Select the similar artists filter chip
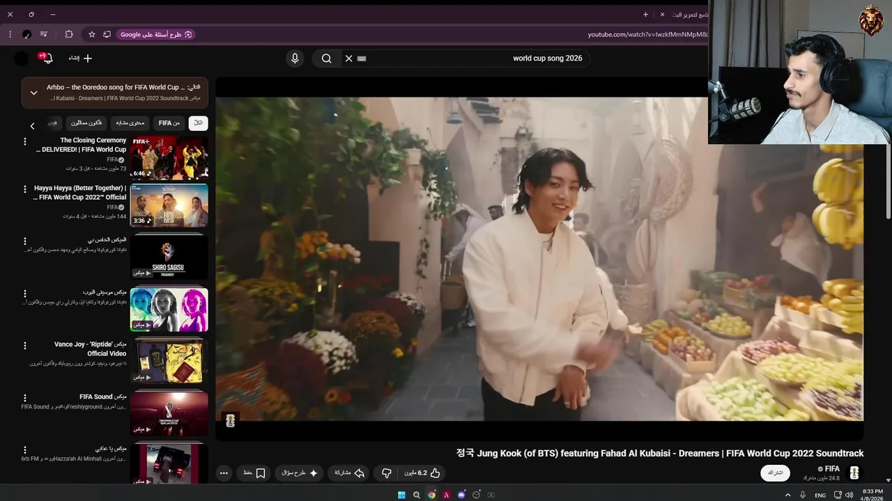The image size is (892, 501). point(87,123)
